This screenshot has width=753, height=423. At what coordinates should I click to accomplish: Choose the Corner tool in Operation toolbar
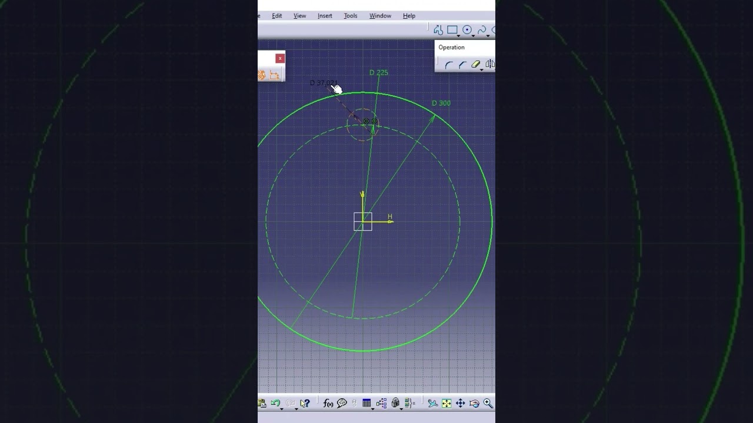pyautogui.click(x=449, y=65)
